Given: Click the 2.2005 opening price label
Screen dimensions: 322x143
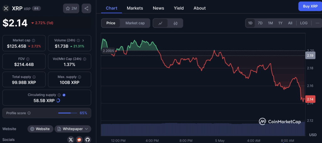Looking at the screenshot, I should pyautogui.click(x=108, y=51).
